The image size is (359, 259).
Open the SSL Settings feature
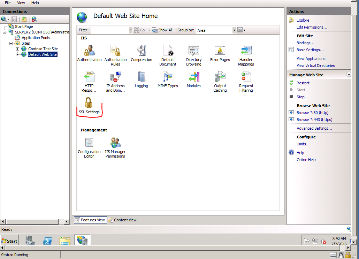click(x=89, y=106)
